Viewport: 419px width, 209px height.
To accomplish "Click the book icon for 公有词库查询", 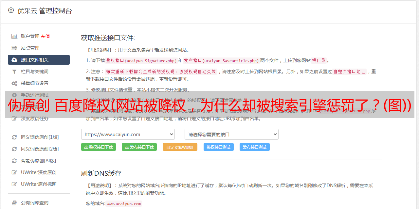I will 14,203.
